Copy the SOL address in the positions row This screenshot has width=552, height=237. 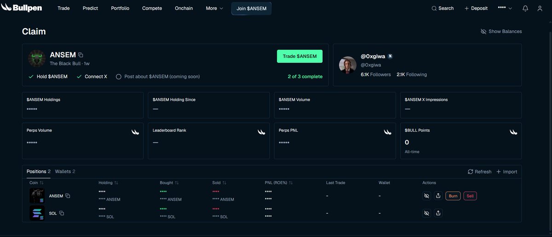(x=62, y=213)
